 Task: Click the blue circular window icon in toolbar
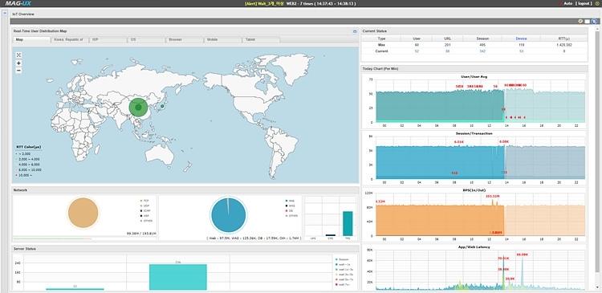(594, 22)
